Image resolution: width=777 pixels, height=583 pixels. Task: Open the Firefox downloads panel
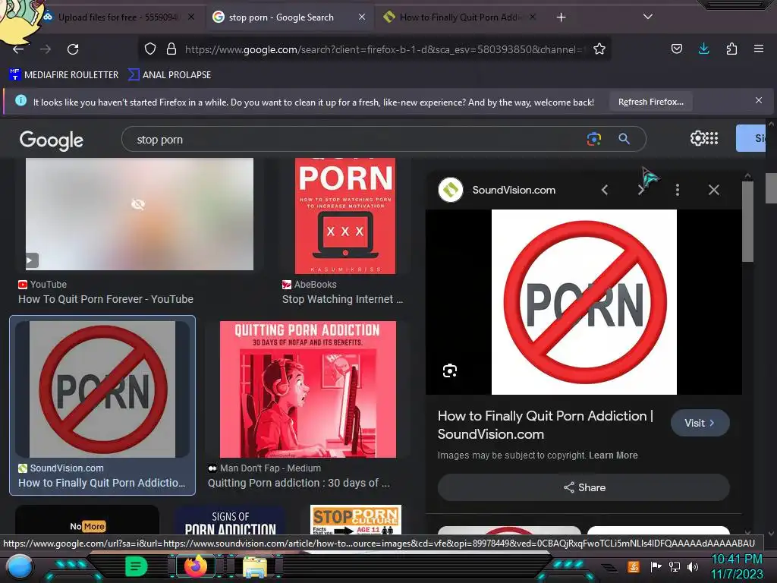pos(703,49)
